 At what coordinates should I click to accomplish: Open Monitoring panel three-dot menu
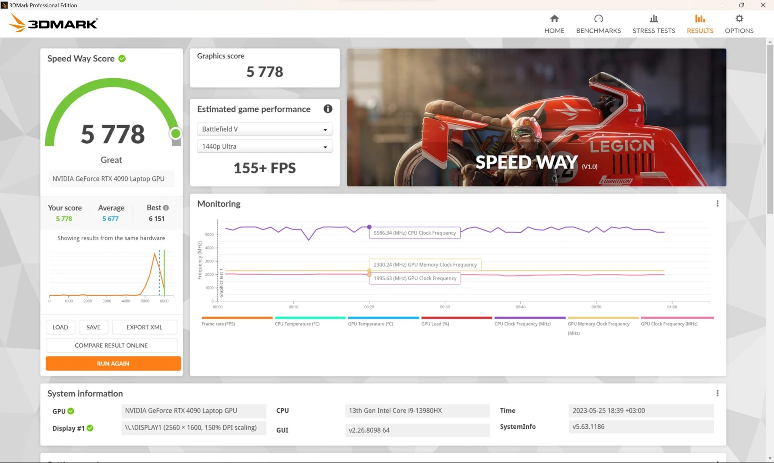[717, 204]
